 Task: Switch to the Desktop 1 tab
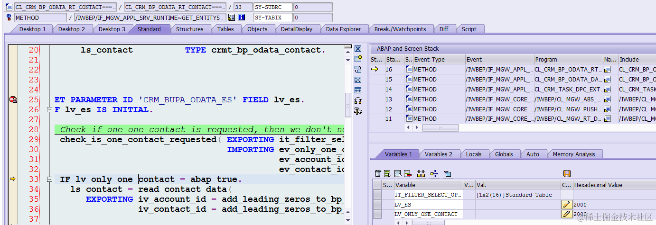pyautogui.click(x=33, y=29)
